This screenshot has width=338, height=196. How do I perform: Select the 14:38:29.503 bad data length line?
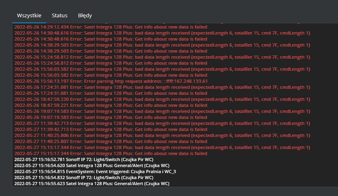(x=162, y=45)
